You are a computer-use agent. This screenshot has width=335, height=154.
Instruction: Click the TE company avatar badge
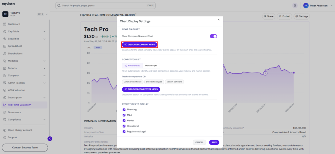[5, 14]
